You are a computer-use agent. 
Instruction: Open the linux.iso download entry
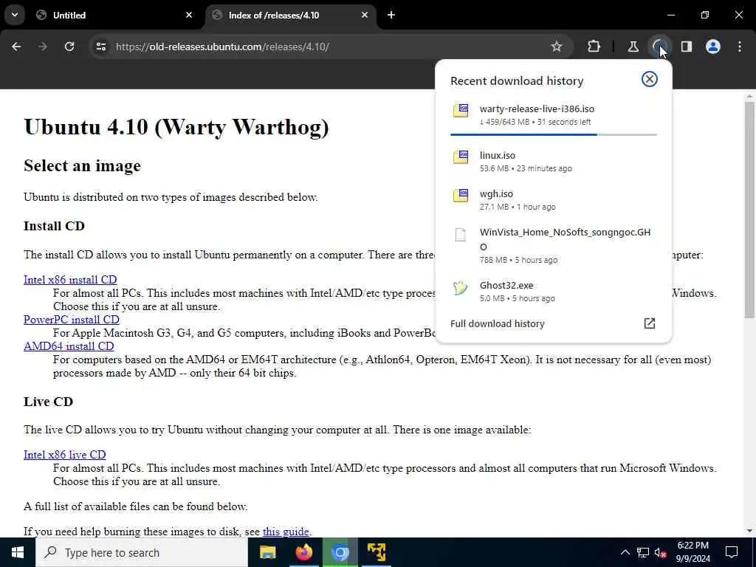coord(554,162)
